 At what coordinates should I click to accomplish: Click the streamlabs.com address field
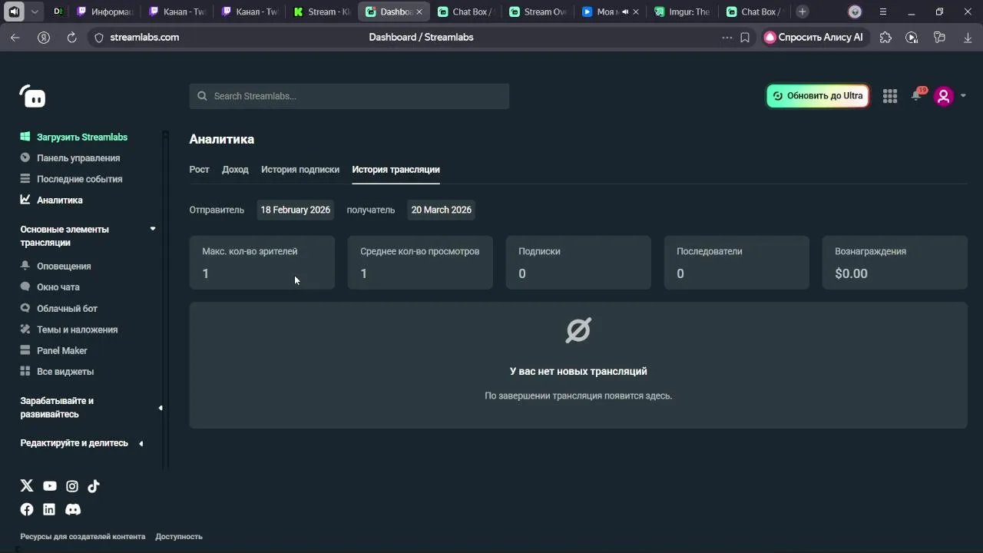pyautogui.click(x=144, y=37)
